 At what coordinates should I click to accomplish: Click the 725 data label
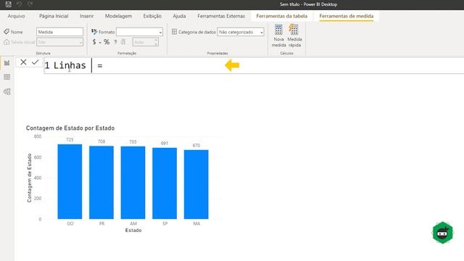point(70,140)
